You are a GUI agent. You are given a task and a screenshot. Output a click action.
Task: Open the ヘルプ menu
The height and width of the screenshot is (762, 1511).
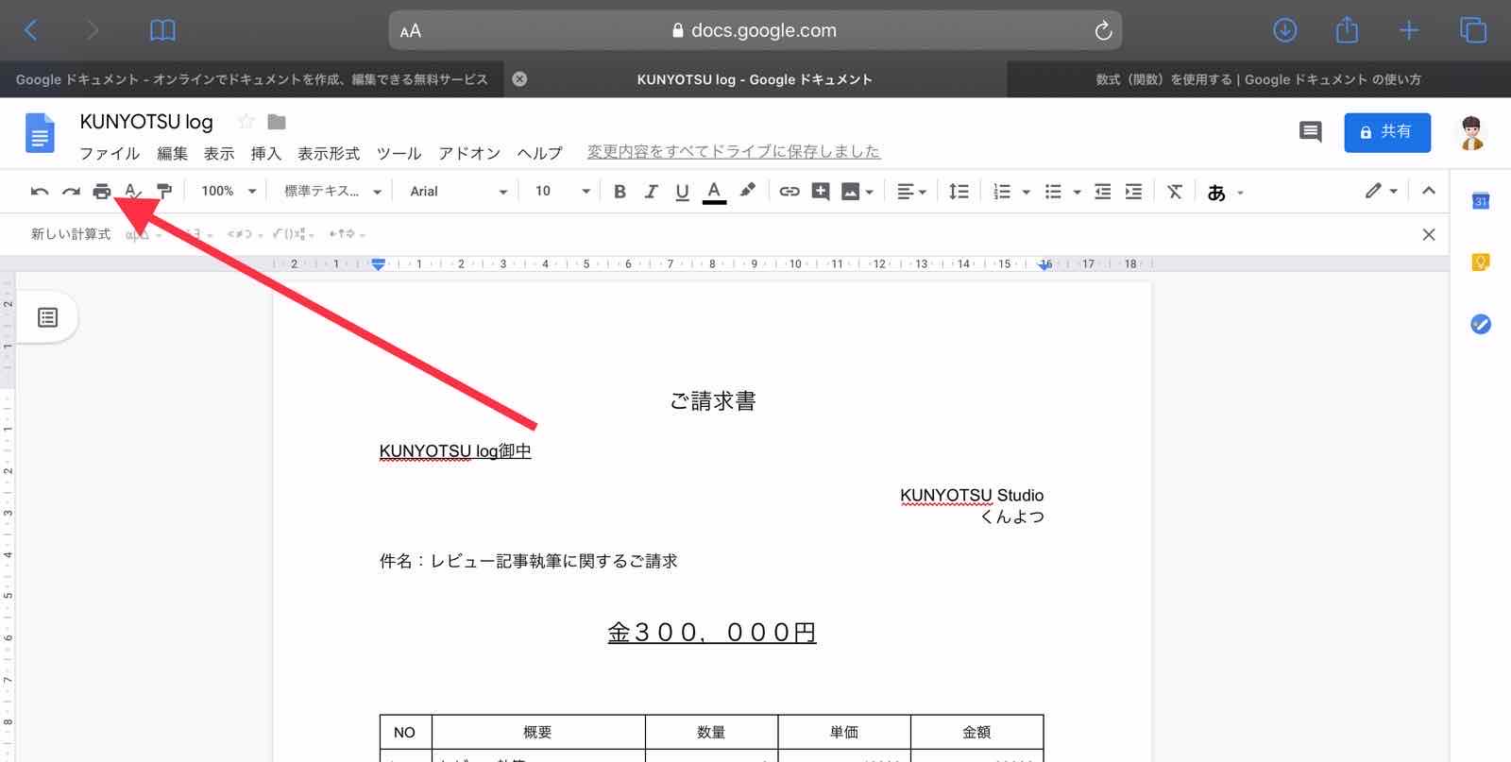(x=539, y=153)
